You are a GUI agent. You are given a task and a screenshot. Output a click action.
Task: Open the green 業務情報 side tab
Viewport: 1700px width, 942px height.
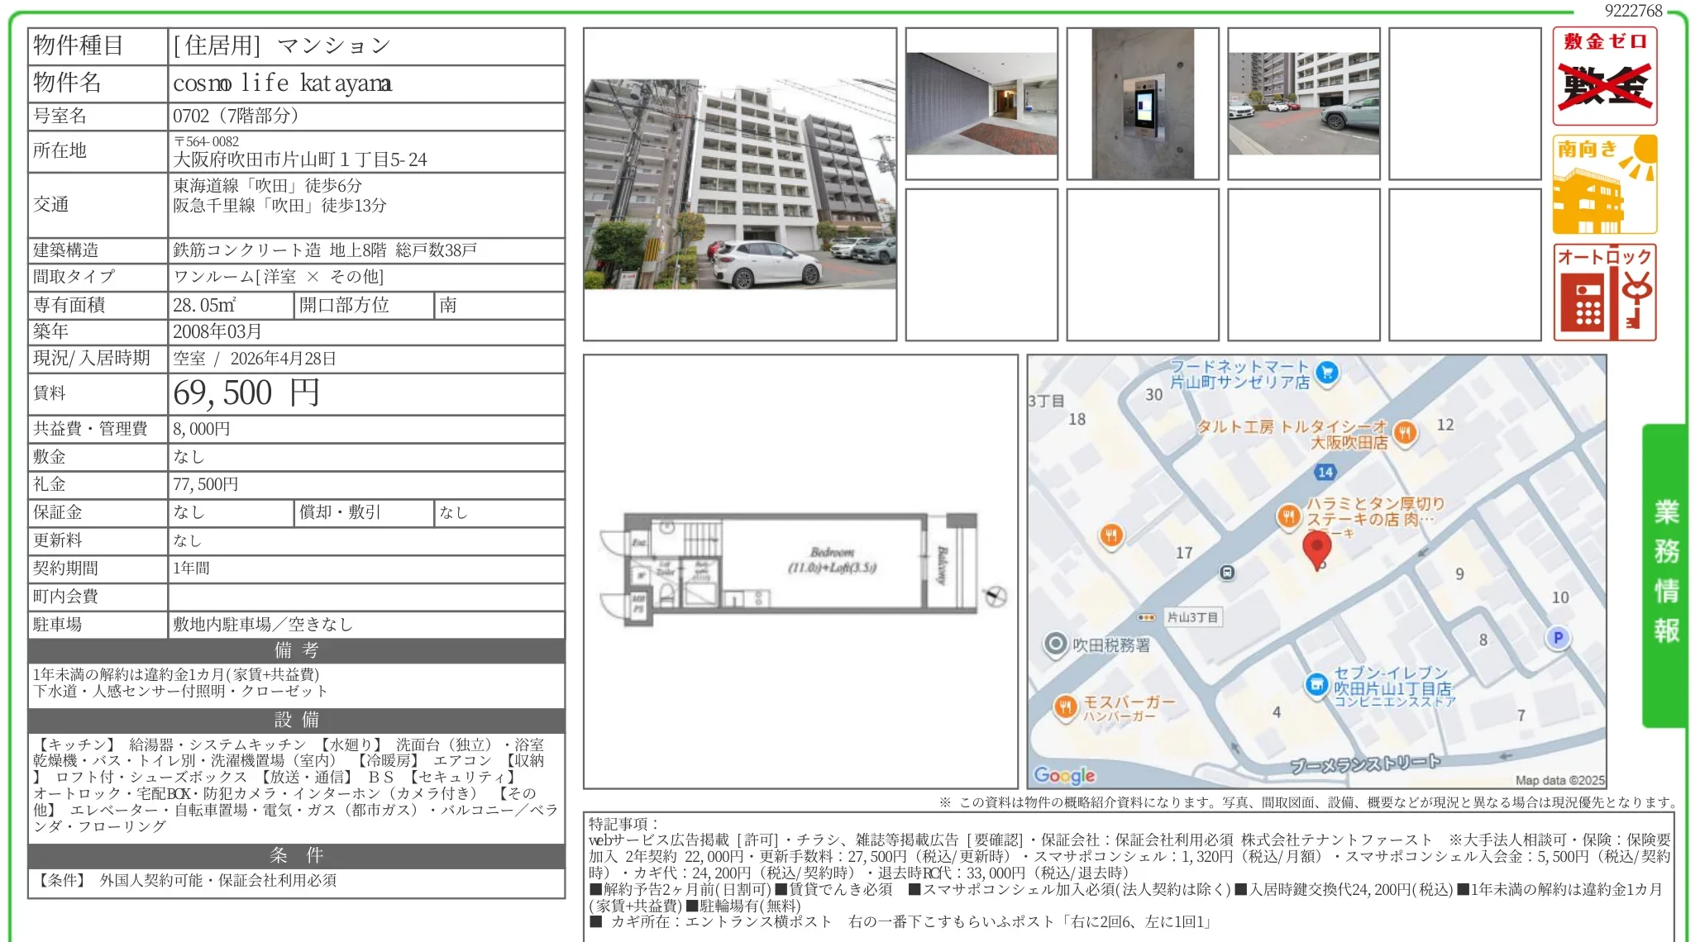[1664, 574]
